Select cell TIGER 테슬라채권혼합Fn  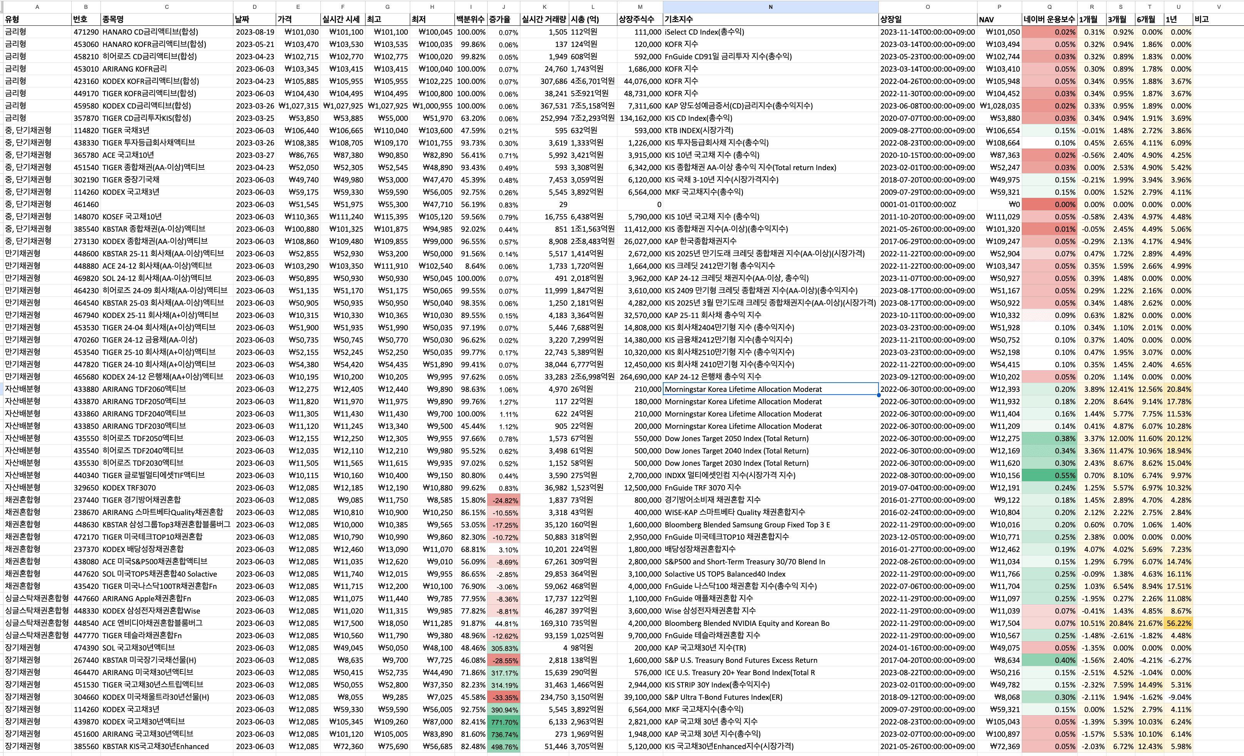(x=167, y=636)
